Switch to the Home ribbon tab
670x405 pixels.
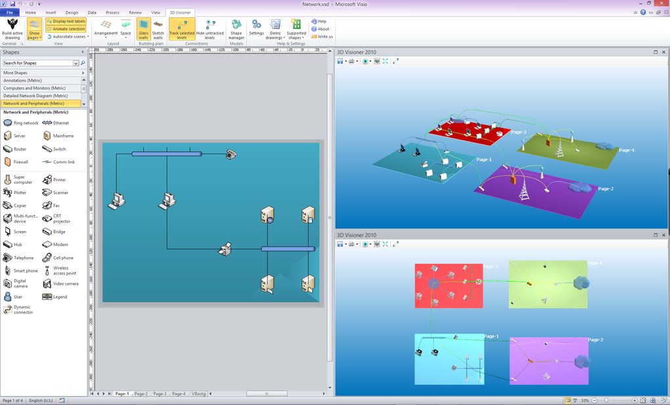click(x=31, y=12)
